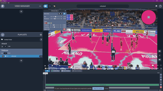Open the Edit menu
Image resolution: width=163 pixels, height=91 pixels.
pyautogui.click(x=8, y=3)
